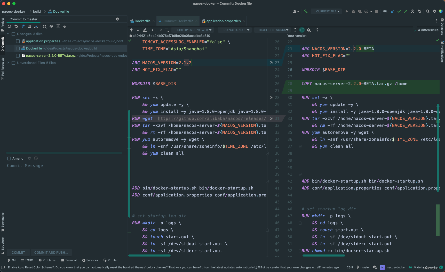This screenshot has height=272, width=445.
Task: Start Debug session with the bug icon
Action: coord(353,11)
